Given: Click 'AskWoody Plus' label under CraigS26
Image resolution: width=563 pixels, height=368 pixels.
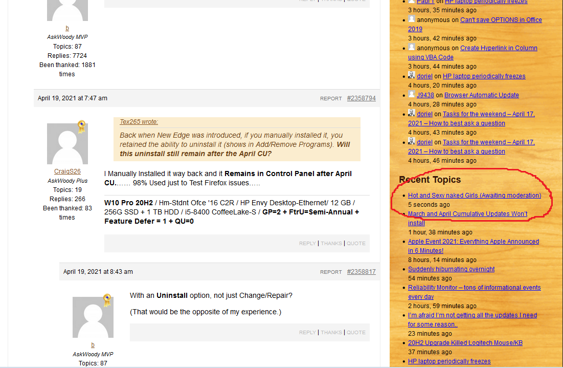Looking at the screenshot, I should tap(67, 181).
